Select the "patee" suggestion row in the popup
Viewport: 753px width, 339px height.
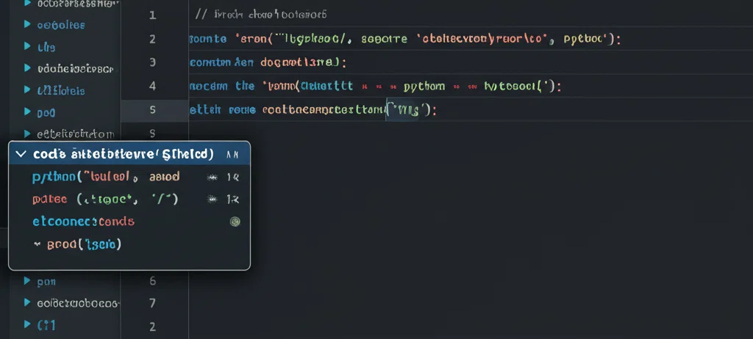129,199
